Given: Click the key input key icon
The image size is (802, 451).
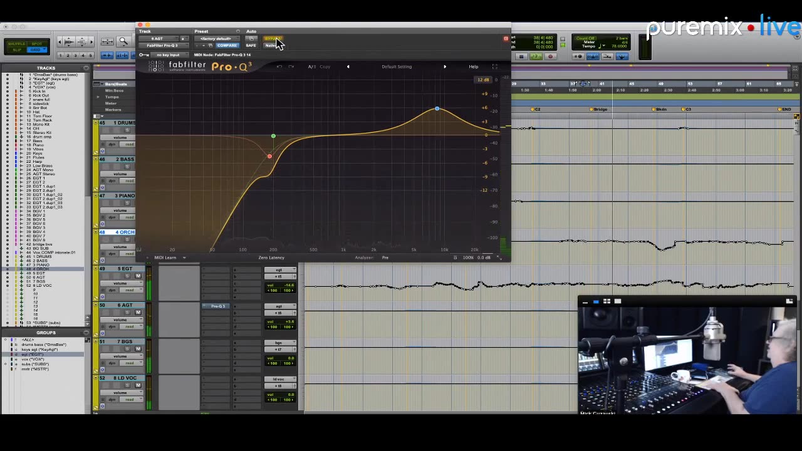Looking at the screenshot, I should 144,55.
